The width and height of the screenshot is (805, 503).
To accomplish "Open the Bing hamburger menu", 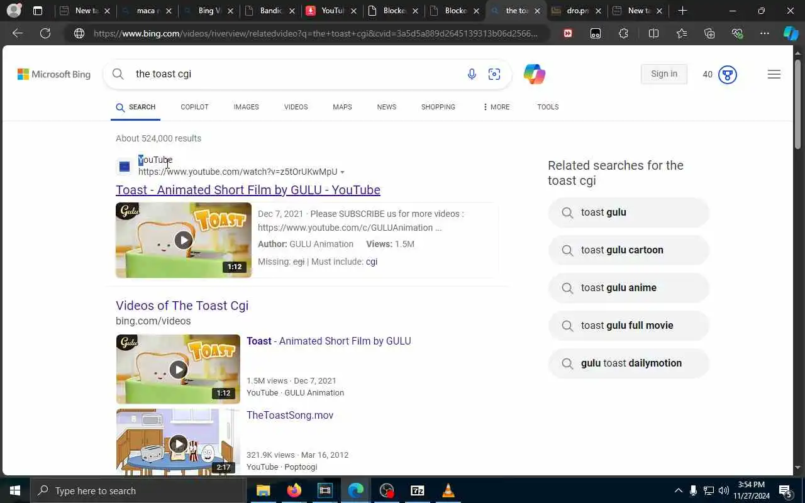I will point(774,74).
